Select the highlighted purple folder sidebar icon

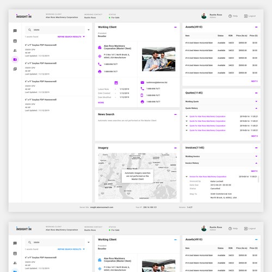[15, 59]
